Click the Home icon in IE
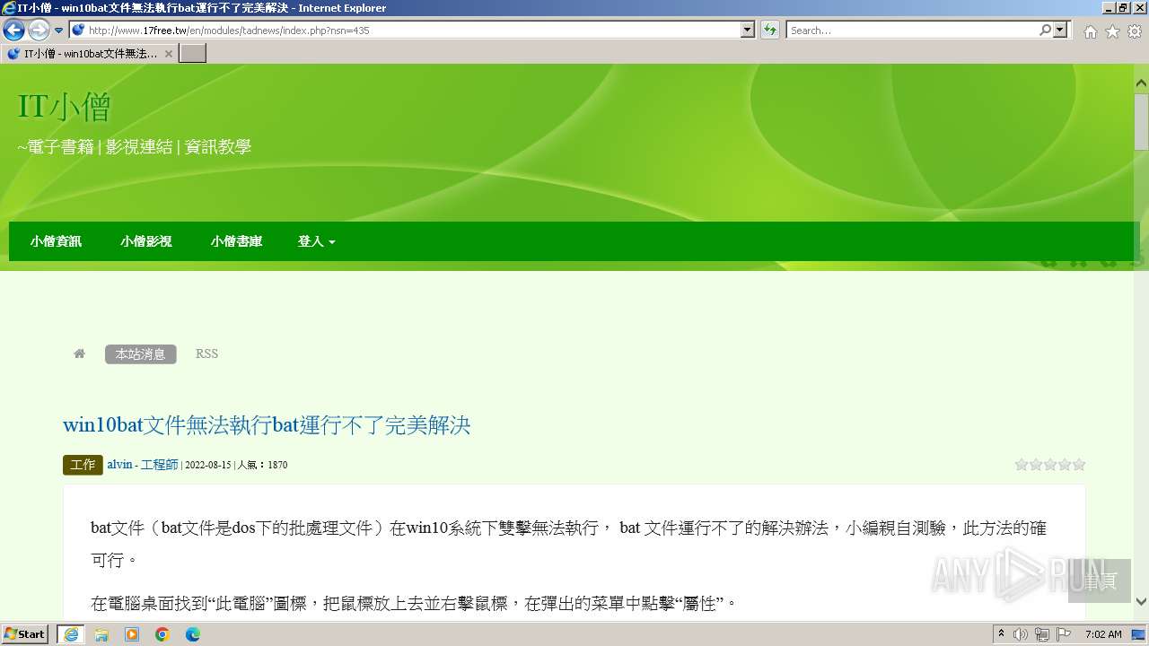 (x=1090, y=31)
